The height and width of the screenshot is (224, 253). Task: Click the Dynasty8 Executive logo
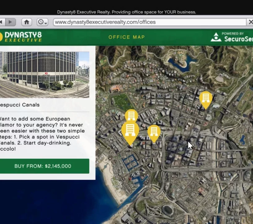(21, 37)
